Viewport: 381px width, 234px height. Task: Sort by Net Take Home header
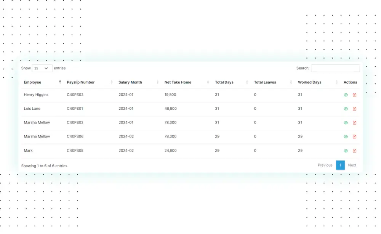(178, 82)
